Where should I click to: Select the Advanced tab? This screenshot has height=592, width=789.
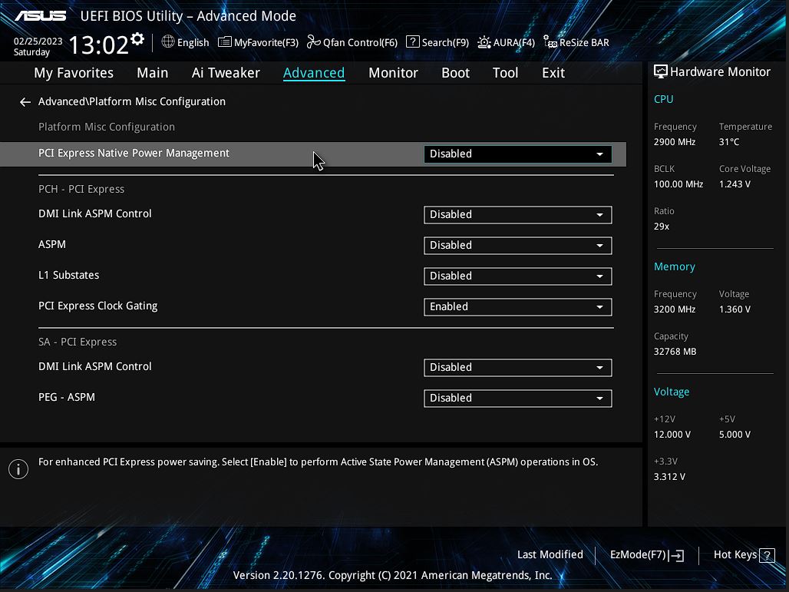coord(314,73)
